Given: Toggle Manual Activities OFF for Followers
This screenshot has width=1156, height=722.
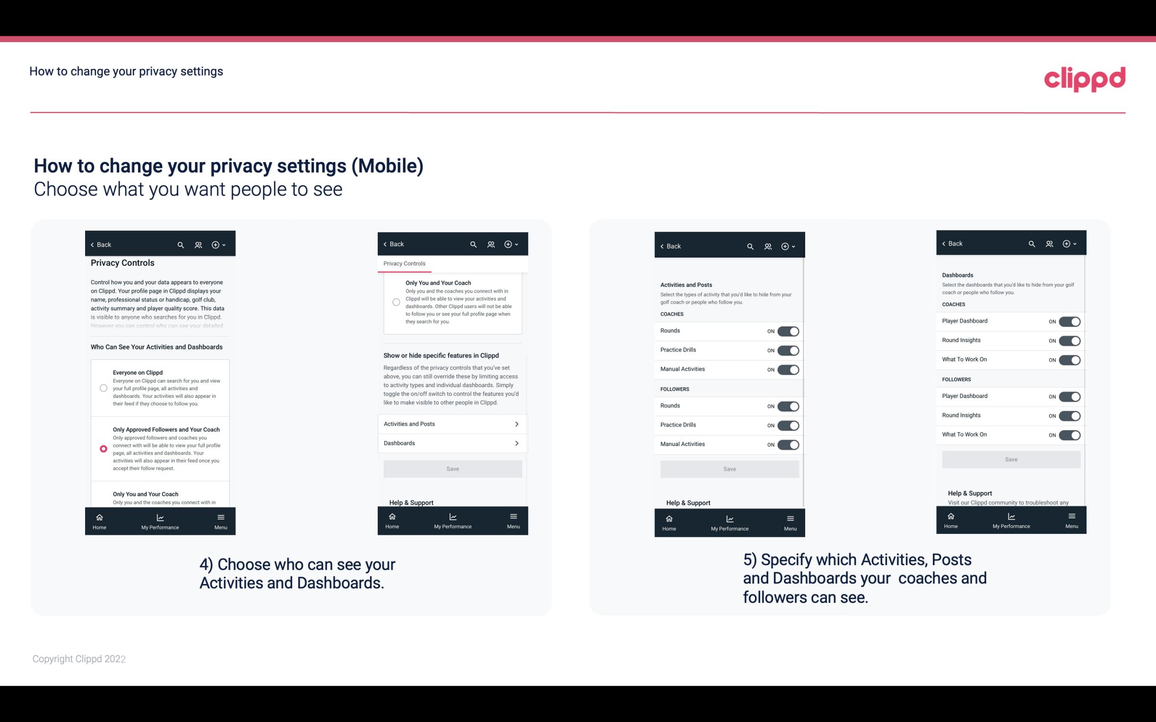Looking at the screenshot, I should point(787,443).
